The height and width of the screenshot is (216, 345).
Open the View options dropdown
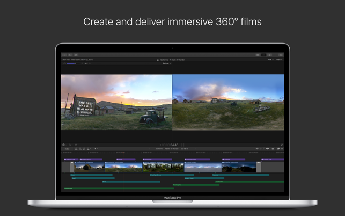[x=279, y=60]
